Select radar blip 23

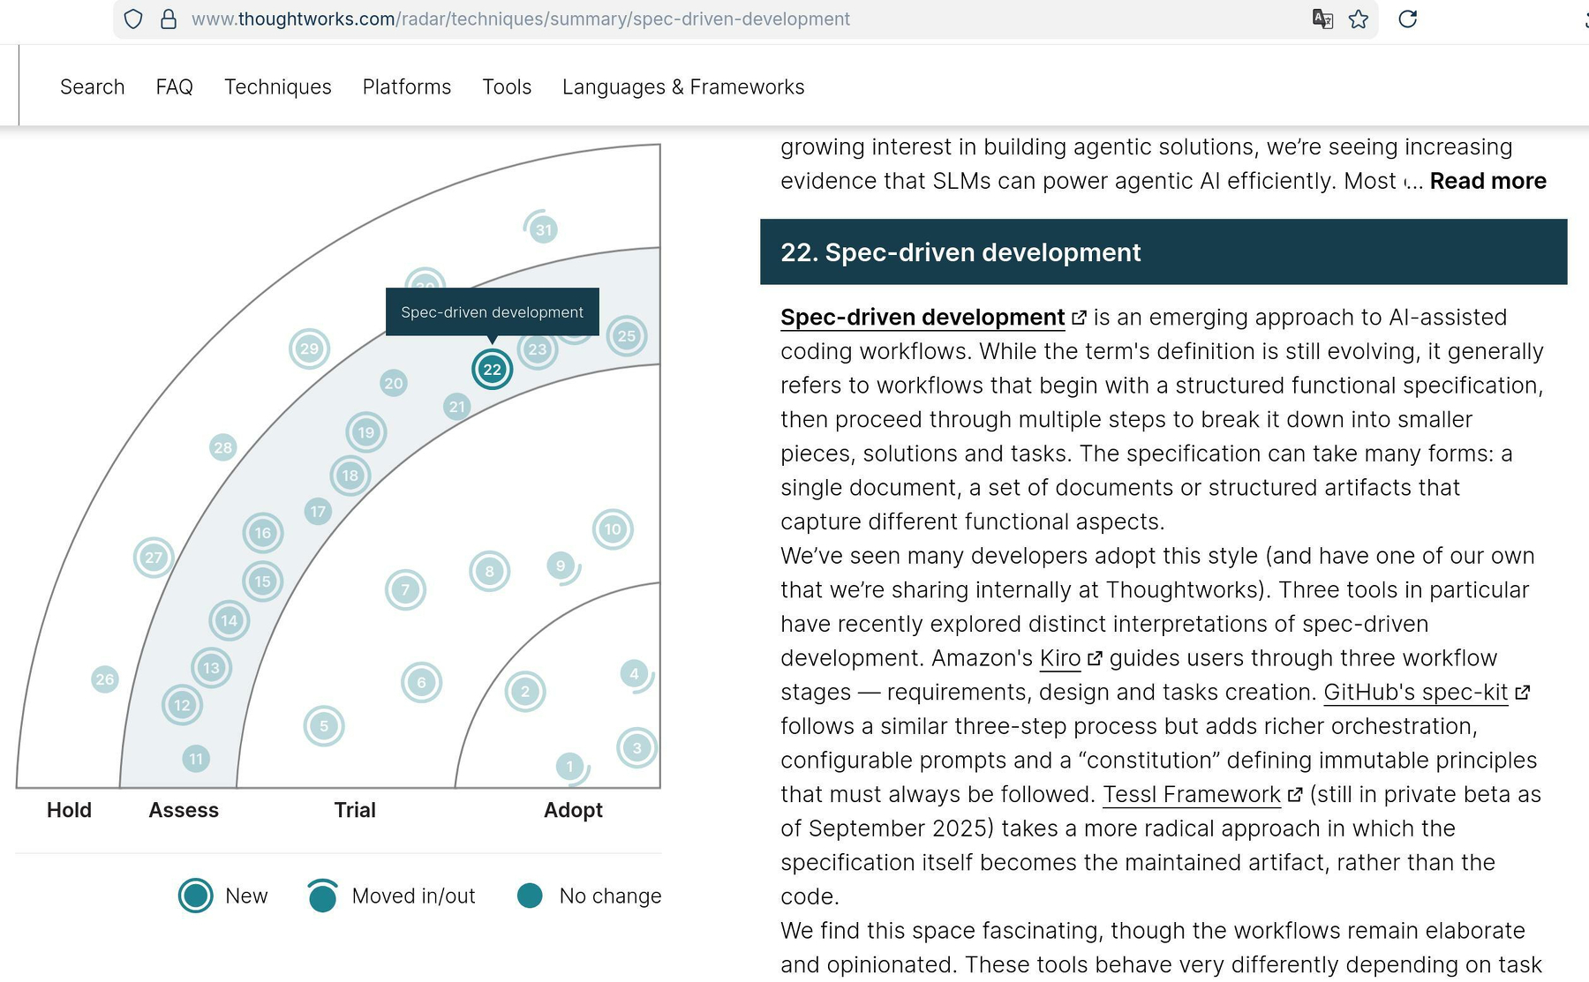[538, 349]
